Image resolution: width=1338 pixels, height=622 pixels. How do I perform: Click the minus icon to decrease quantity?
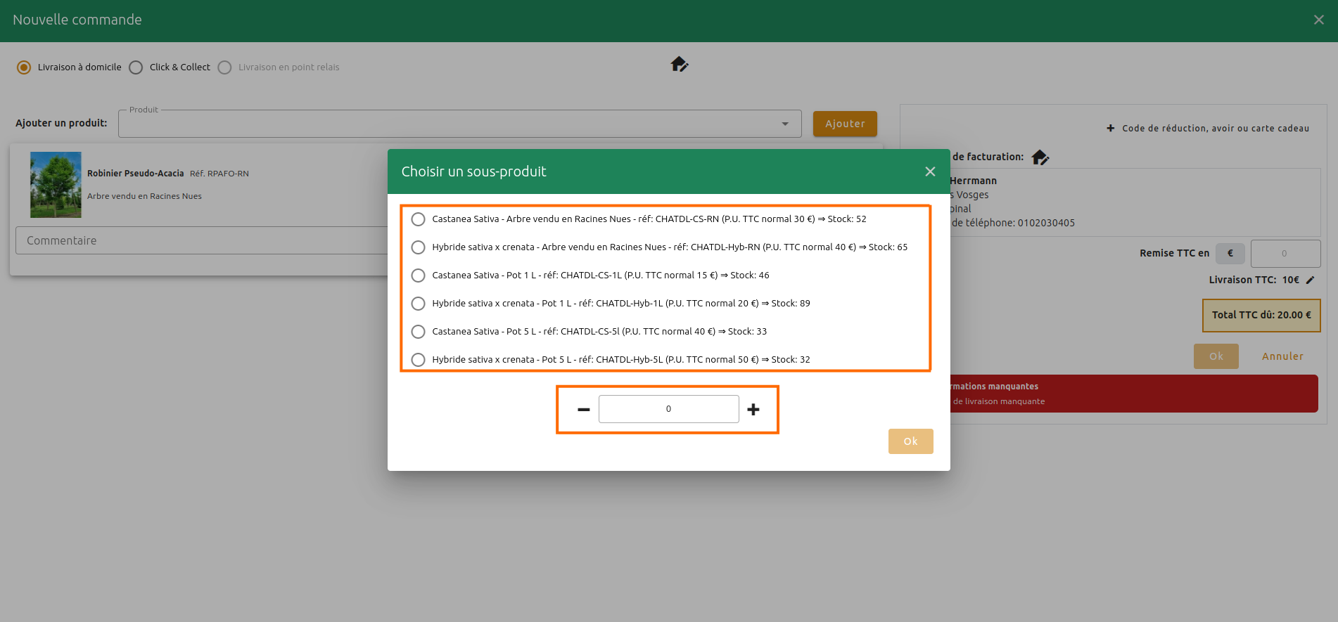[583, 409]
